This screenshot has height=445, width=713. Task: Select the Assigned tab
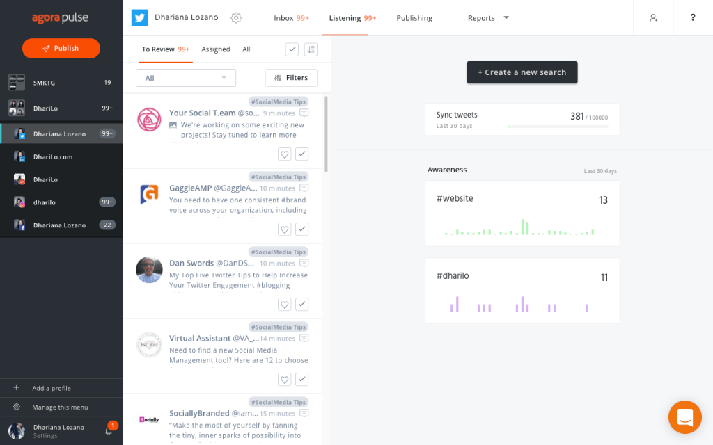(216, 49)
